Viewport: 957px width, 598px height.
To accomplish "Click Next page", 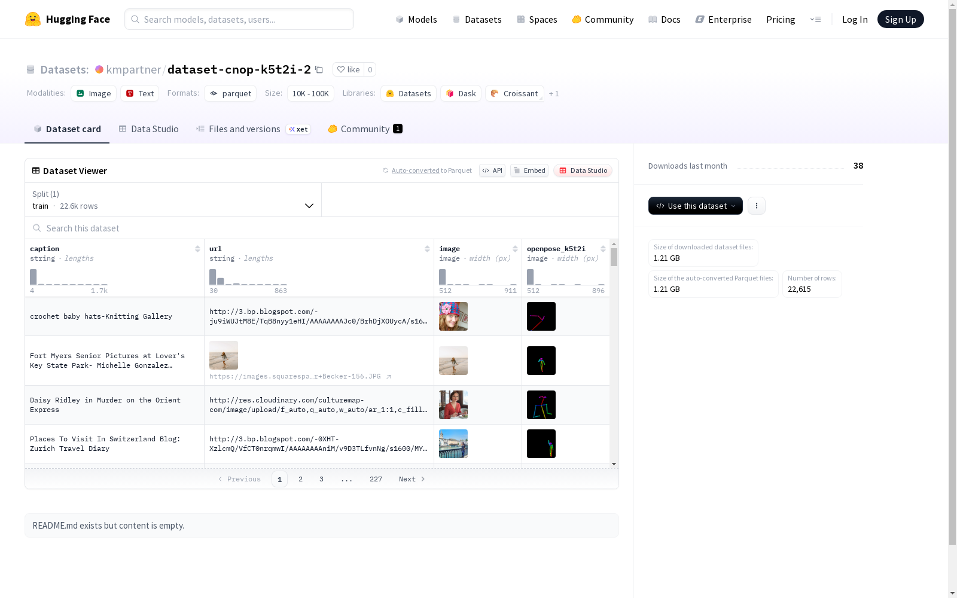I will click(x=412, y=479).
